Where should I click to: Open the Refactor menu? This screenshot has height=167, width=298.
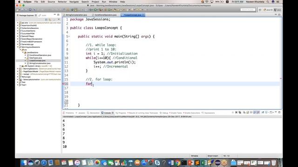62,2
